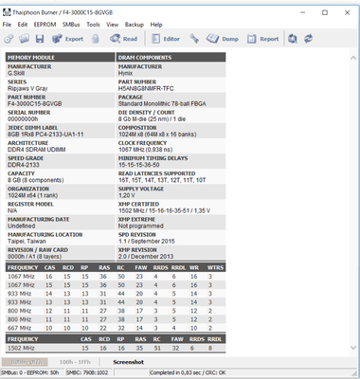Click the first CD discs toolbar icon
Image resolution: width=360 pixels, height=379 pixels.
[x=9, y=39]
